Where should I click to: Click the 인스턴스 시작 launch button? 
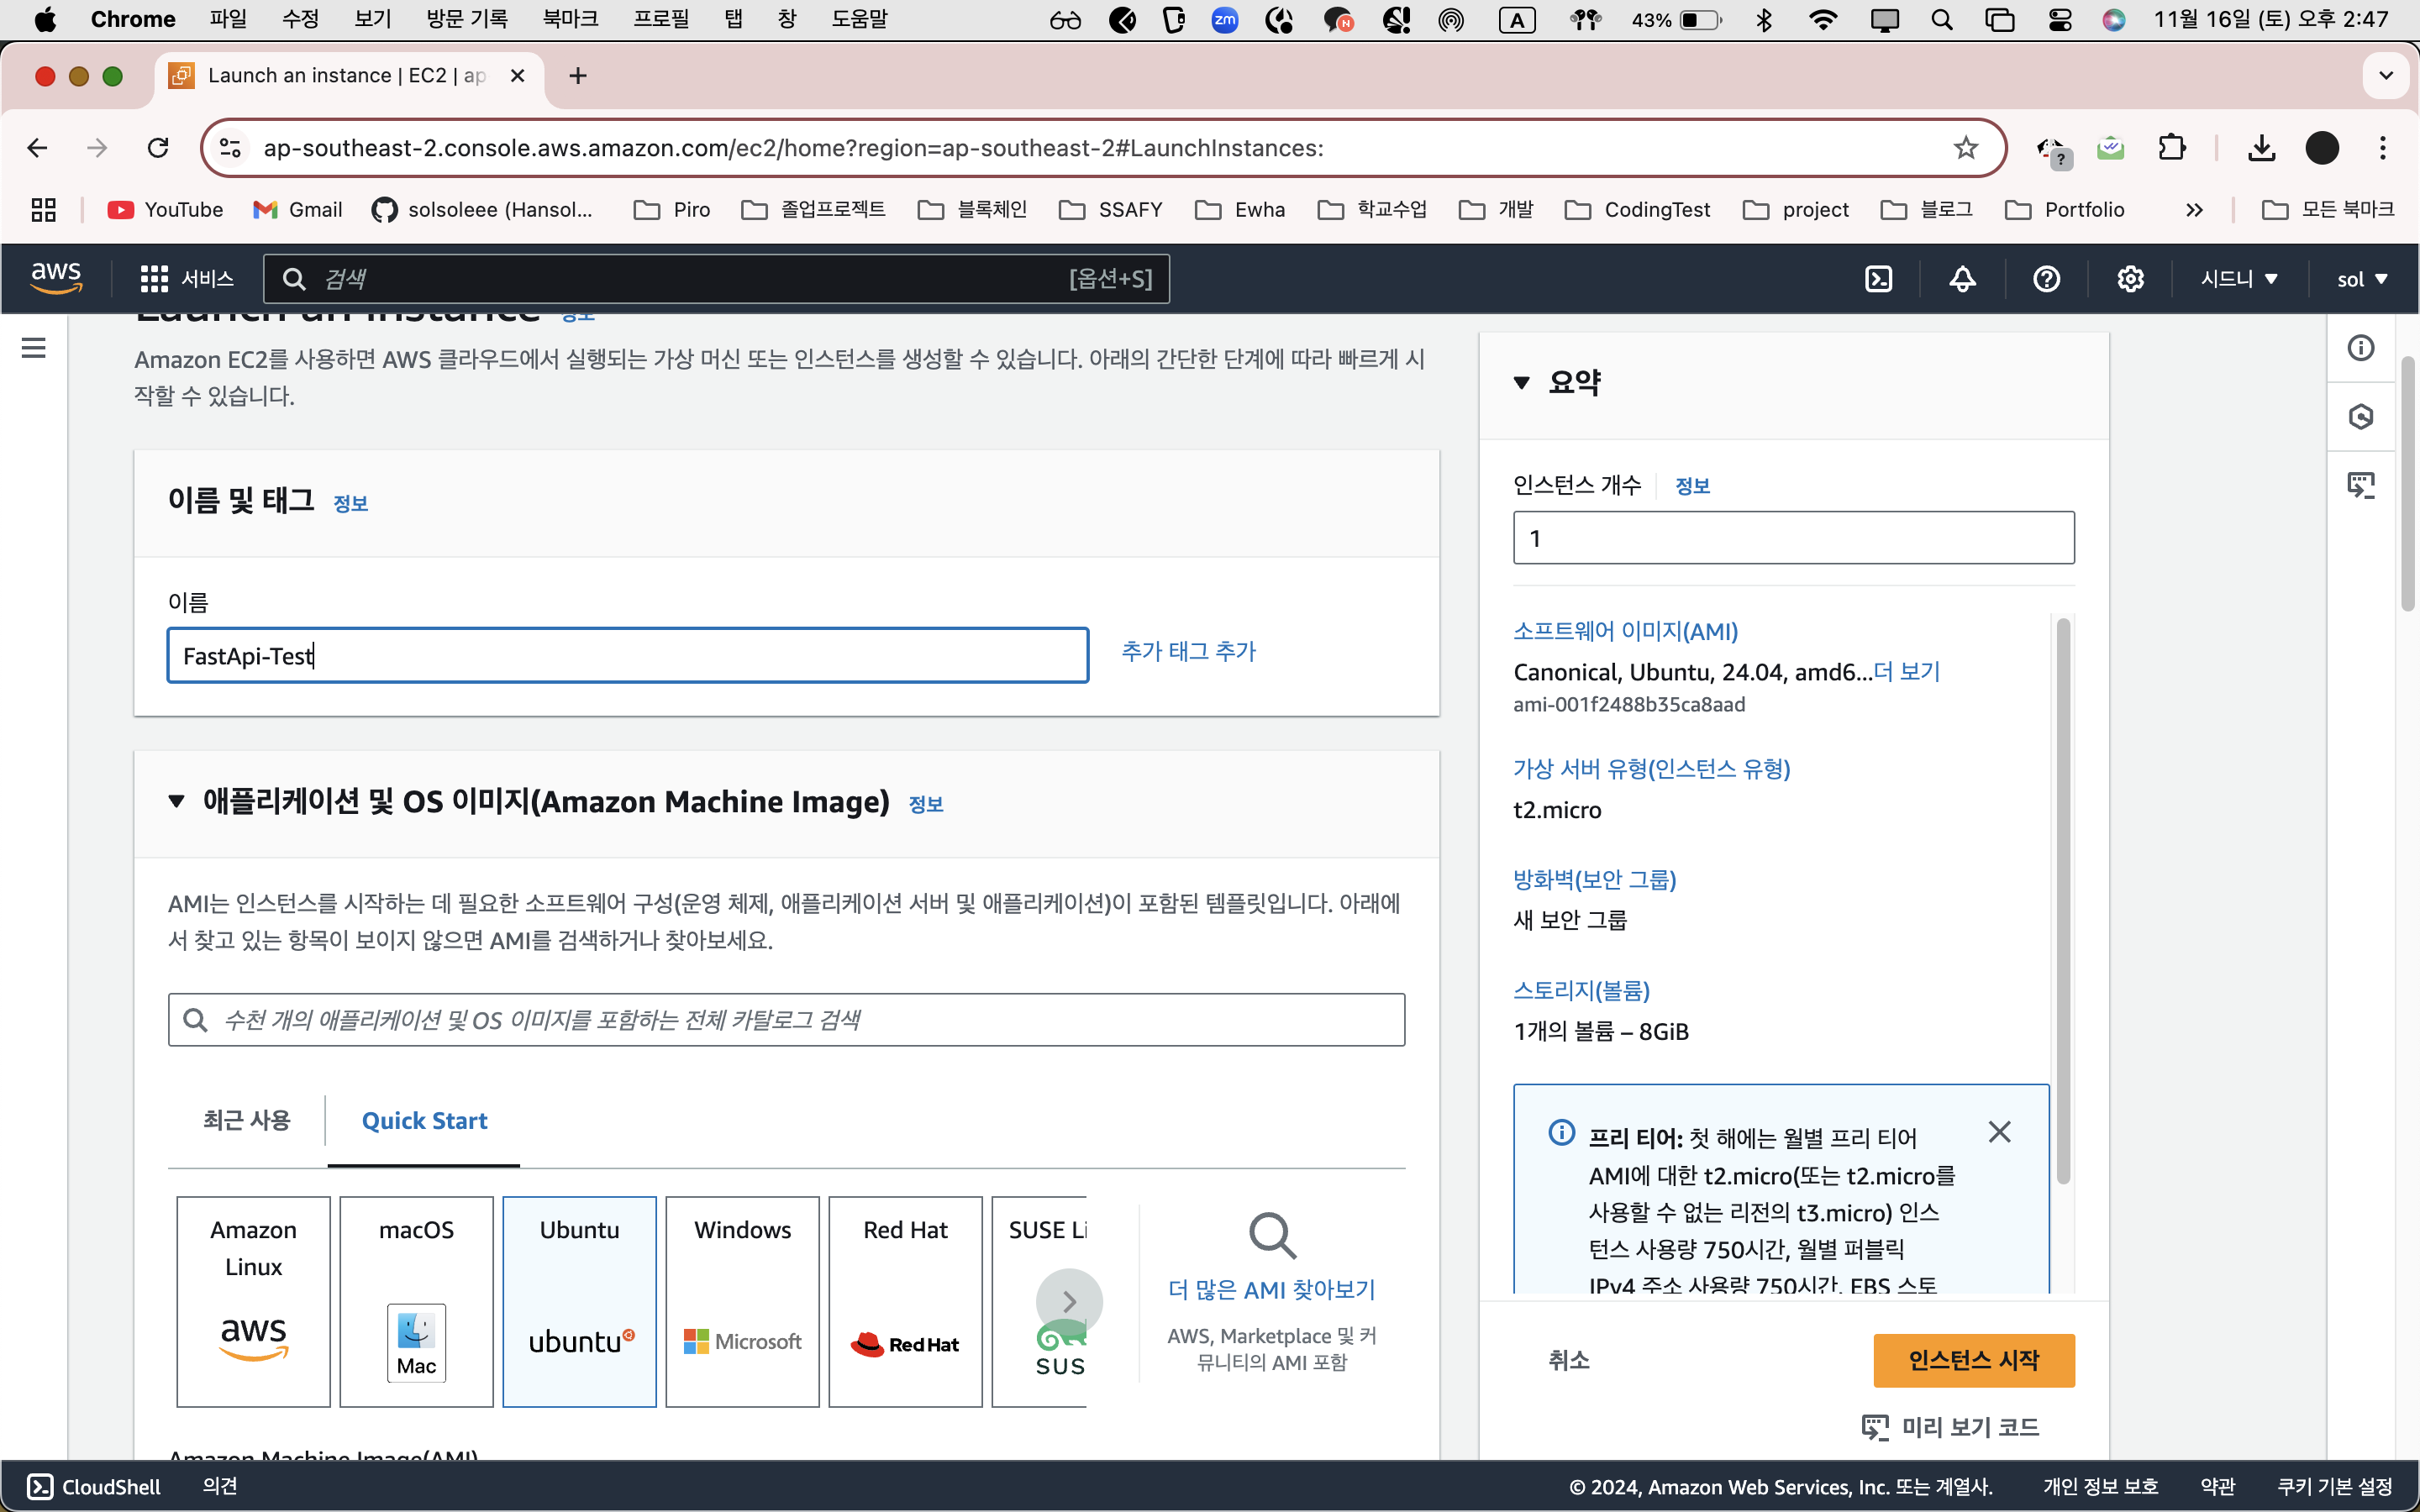[x=1973, y=1360]
